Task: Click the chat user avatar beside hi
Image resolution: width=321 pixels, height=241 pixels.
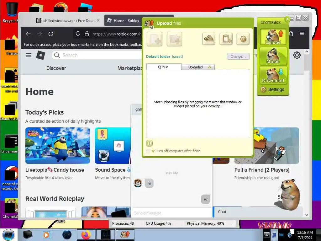Action: point(138,183)
